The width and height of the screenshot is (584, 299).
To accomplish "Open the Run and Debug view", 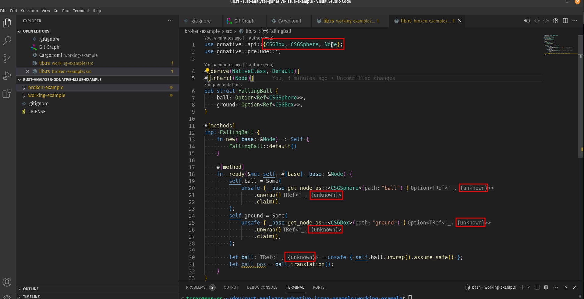I will coord(7,76).
